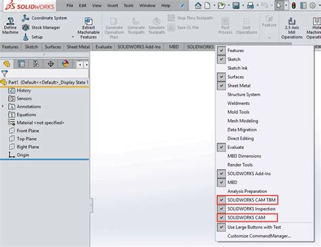Open the Select tool dropdown arrow

[286, 5]
